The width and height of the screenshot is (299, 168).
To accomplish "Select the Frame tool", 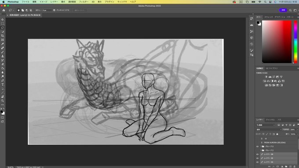I will click(3, 40).
